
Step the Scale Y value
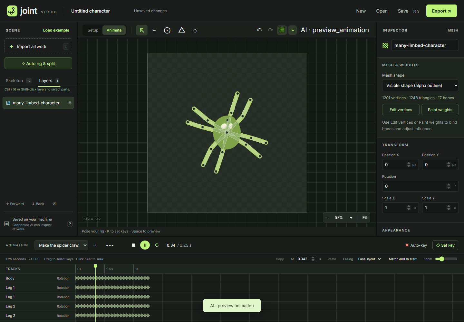(x=449, y=208)
